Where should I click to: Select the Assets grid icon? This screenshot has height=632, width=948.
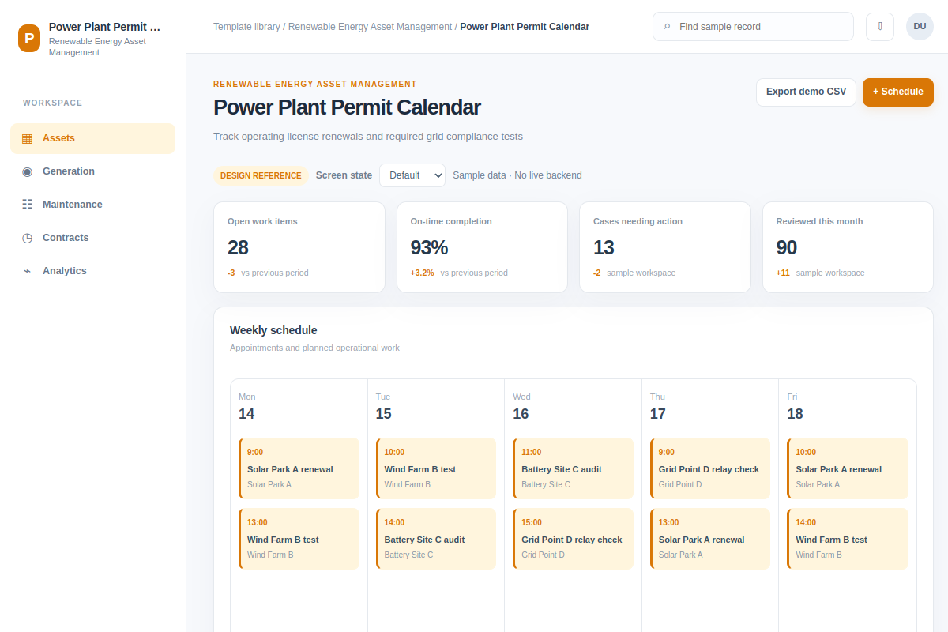click(27, 138)
